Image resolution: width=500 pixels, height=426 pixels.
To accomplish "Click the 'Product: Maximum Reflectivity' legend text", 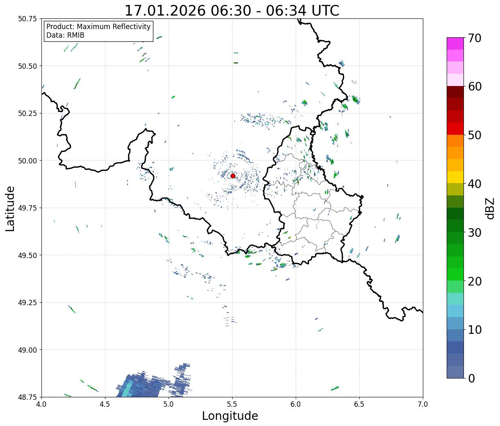I will 98,27.
